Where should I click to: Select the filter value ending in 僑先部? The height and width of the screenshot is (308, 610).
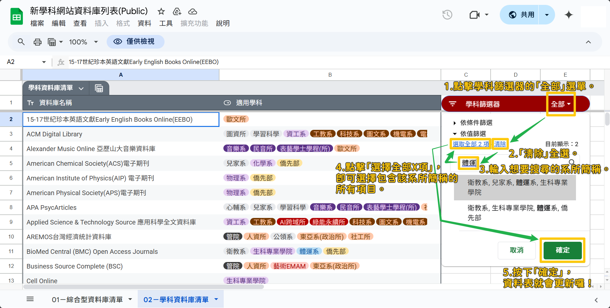[x=515, y=213]
